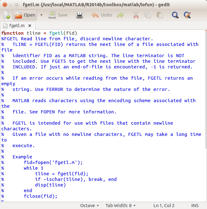This screenshot has height=209, width=207.
Task: Save the file with the Save button
Action: point(58,15)
